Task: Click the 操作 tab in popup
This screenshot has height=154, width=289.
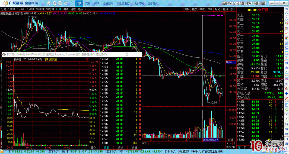Action: pos(94,148)
